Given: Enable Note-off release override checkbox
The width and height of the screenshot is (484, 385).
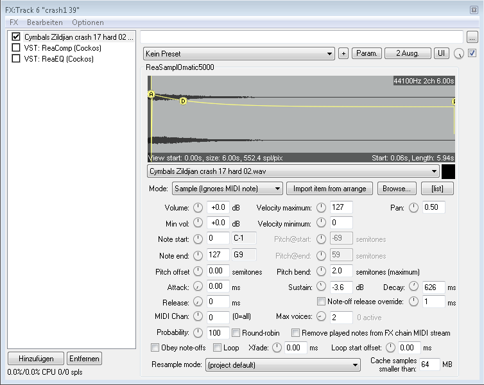Looking at the screenshot, I should [x=321, y=301].
